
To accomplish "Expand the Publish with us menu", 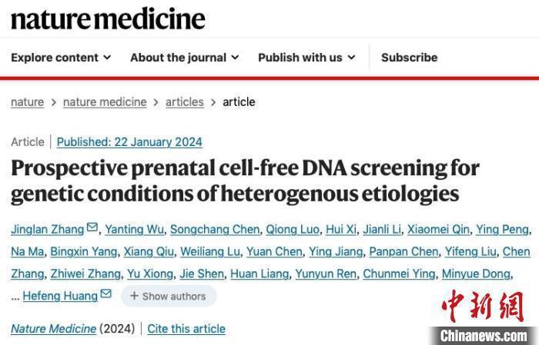I will tap(306, 58).
